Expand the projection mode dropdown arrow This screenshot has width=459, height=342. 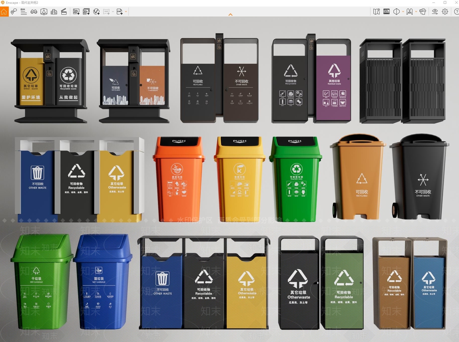click(403, 12)
